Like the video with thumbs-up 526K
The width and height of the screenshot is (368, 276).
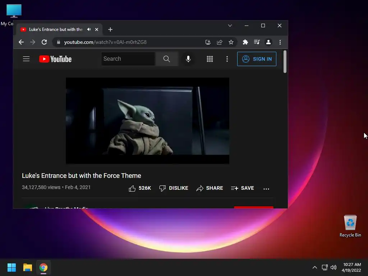[140, 188]
